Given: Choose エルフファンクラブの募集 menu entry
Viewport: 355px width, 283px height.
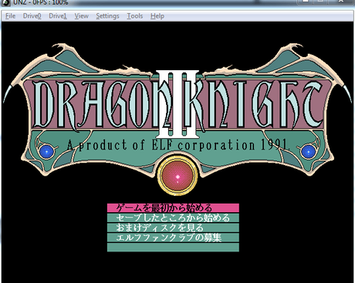Looking at the screenshot, I should tap(173, 238).
